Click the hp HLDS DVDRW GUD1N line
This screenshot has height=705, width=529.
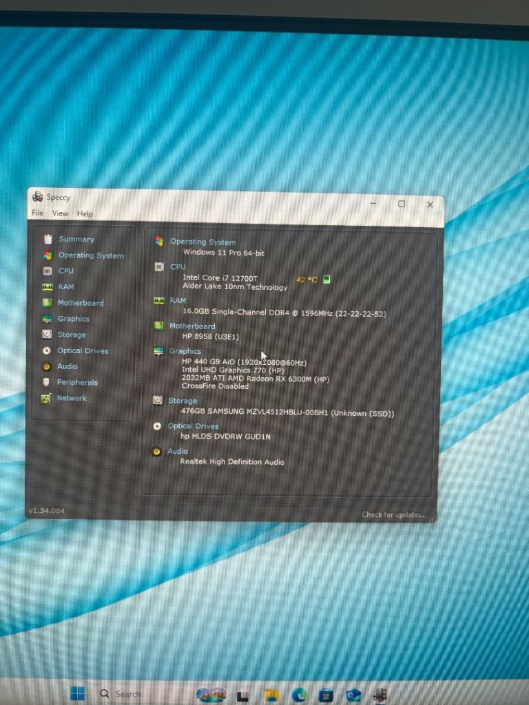[x=225, y=436]
